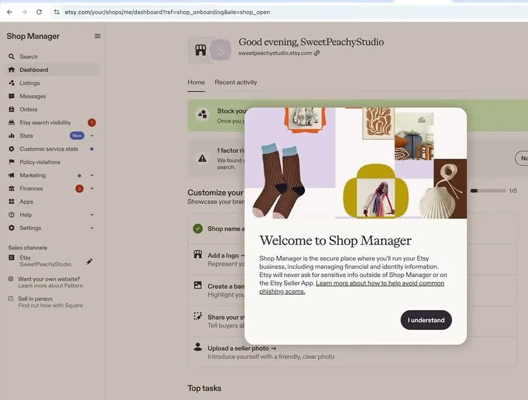Click the Sales channels label
This screenshot has width=528, height=400.
28,247
